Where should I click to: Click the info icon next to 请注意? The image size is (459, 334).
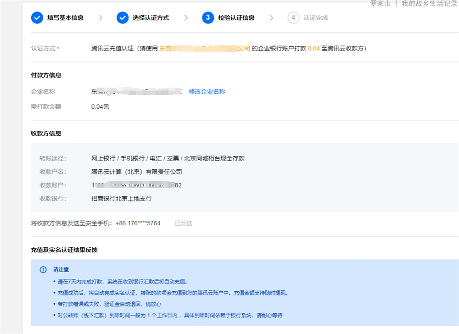43,270
